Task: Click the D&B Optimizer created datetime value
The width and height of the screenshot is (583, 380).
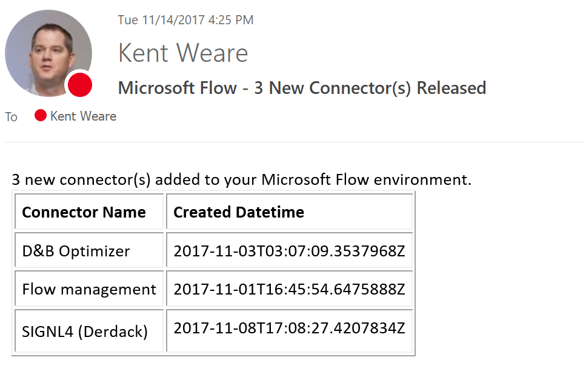Action: coord(289,251)
